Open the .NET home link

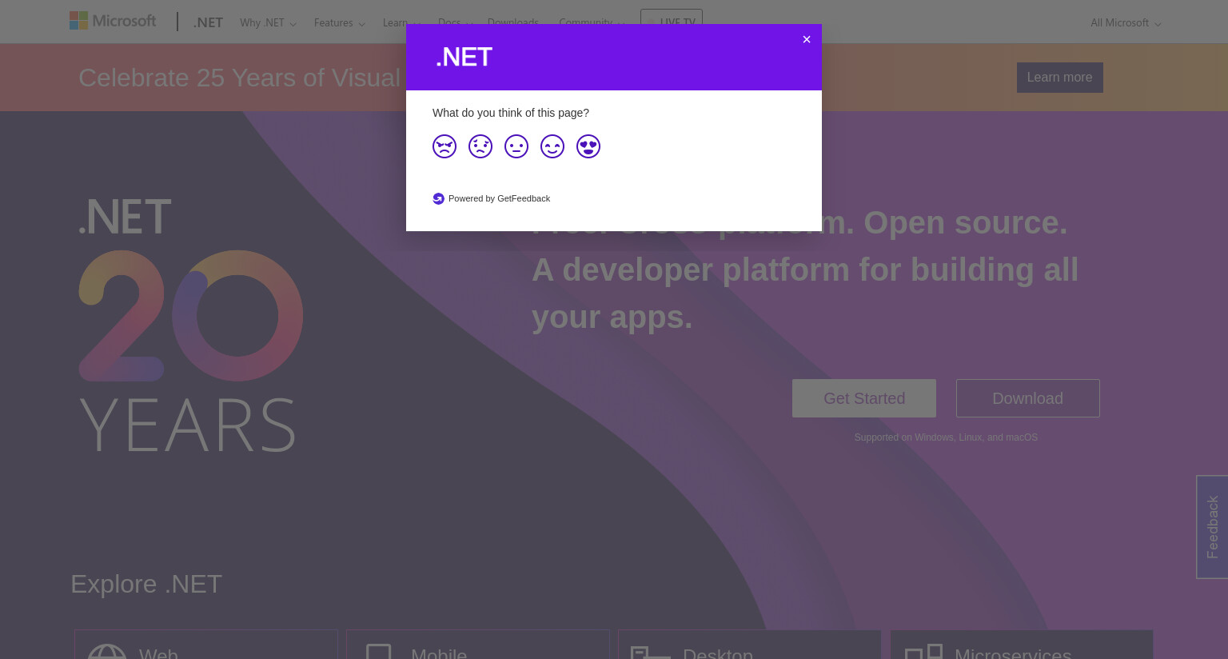pyautogui.click(x=208, y=22)
